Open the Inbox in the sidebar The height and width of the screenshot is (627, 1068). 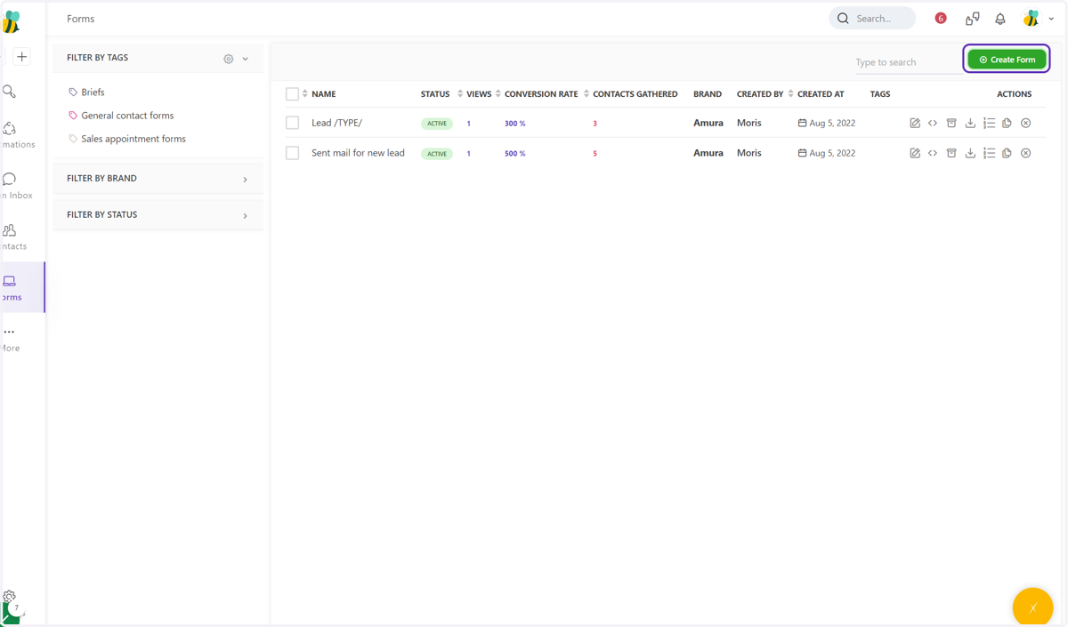click(18, 186)
